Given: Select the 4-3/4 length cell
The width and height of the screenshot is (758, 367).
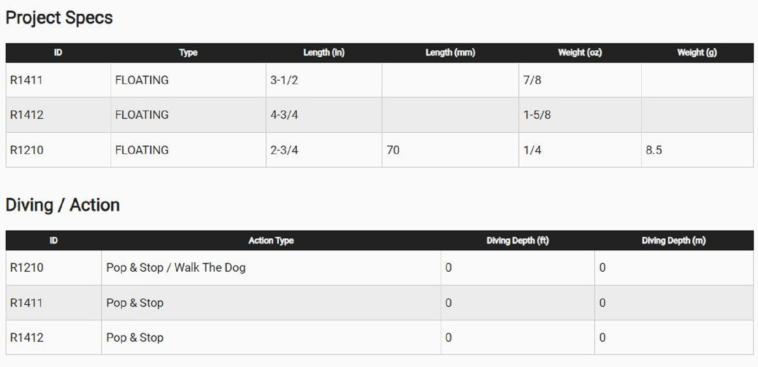Looking at the screenshot, I should point(284,115).
